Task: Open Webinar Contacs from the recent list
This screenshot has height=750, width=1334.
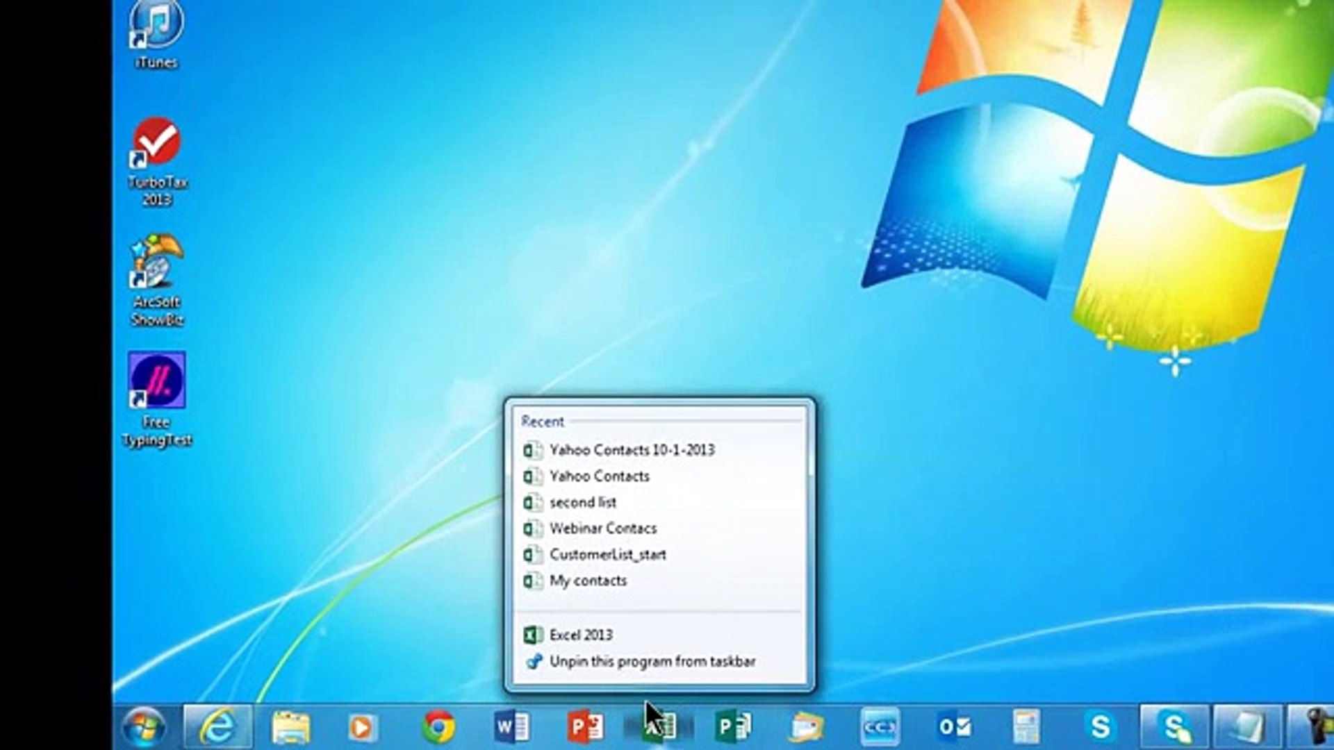Action: pyautogui.click(x=602, y=528)
